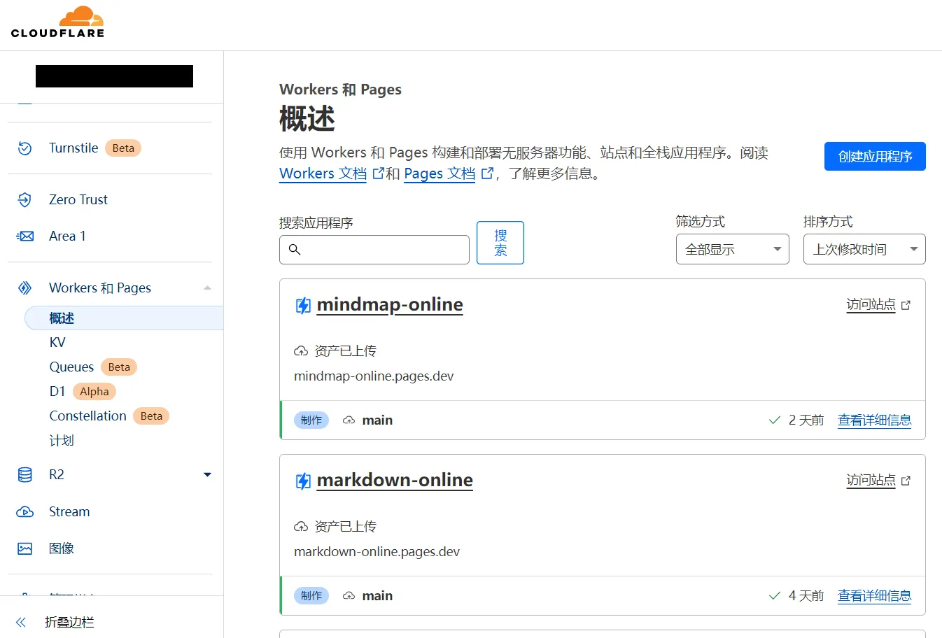Open the 筛选方式 全部显示 dropdown
The image size is (942, 638).
coord(733,250)
